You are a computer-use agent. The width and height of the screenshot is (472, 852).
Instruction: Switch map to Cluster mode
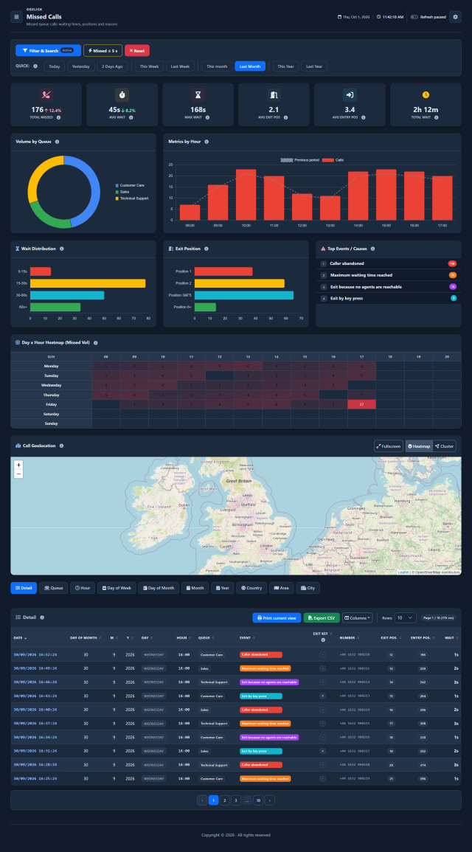coord(444,446)
